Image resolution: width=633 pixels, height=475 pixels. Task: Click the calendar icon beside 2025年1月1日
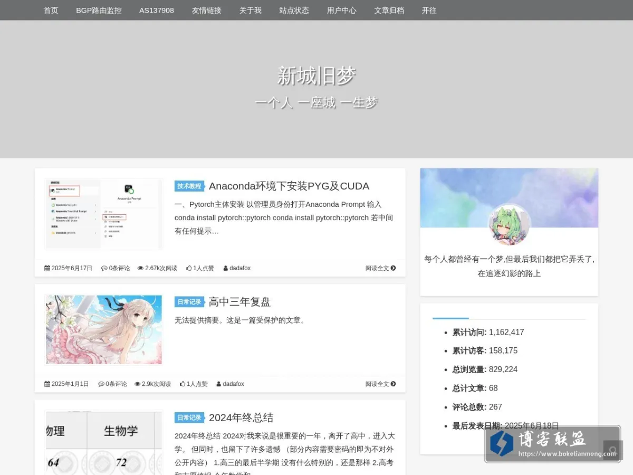(47, 384)
